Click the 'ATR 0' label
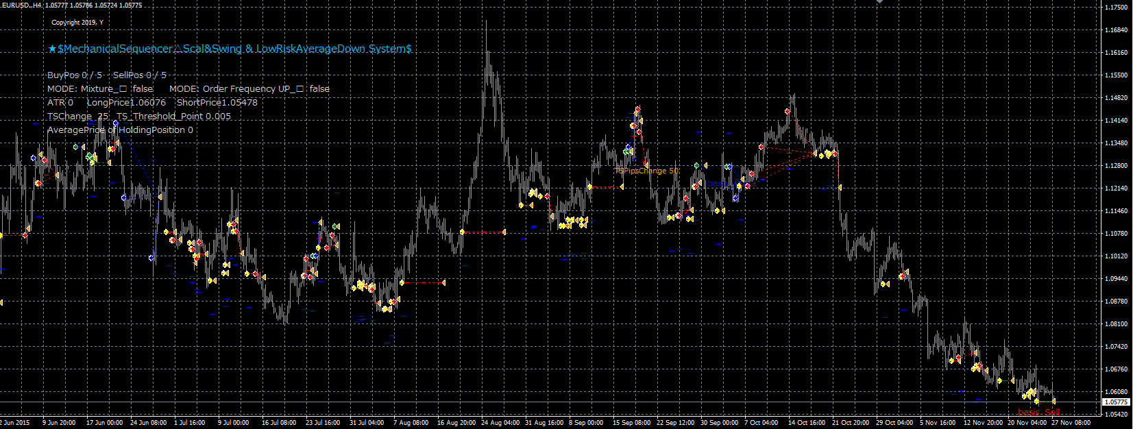The height and width of the screenshot is (429, 1133). 60,102
